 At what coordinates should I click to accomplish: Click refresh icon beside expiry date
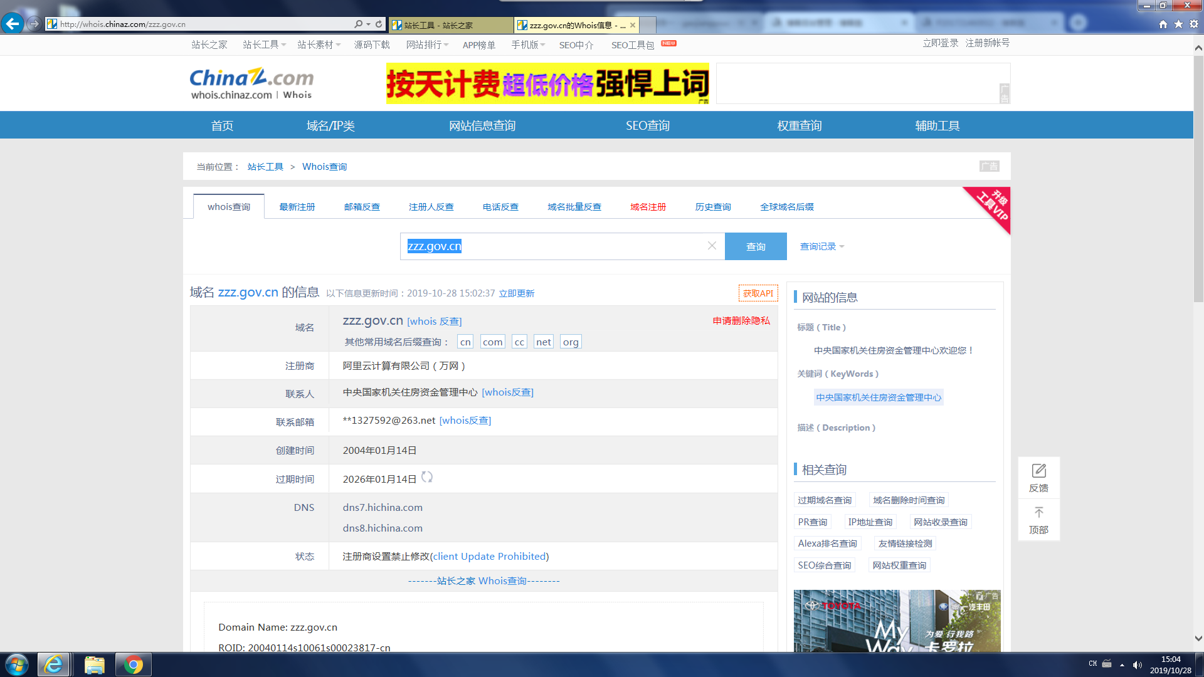[x=427, y=477]
